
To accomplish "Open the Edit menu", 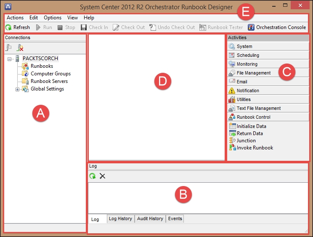I will [x=34, y=18].
